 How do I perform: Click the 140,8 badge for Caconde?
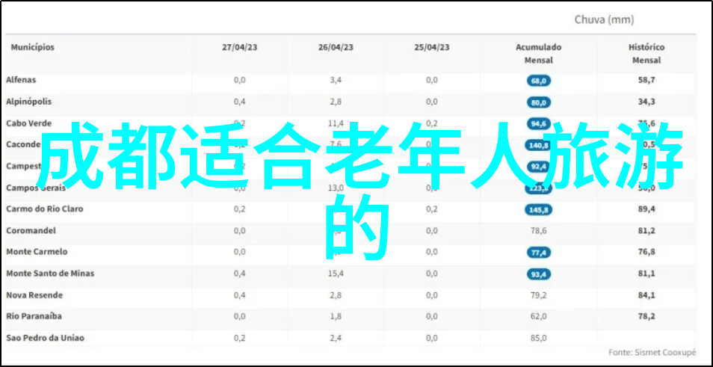pos(539,146)
